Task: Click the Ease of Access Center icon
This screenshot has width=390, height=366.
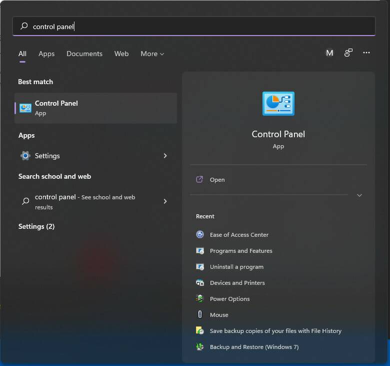Action: pyautogui.click(x=200, y=235)
